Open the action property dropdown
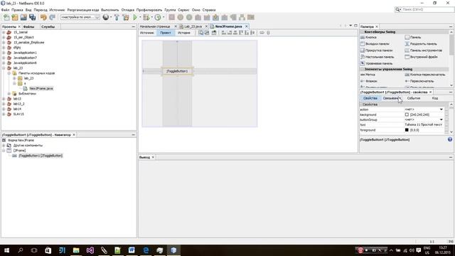The height and width of the screenshot is (256, 455). point(441,110)
